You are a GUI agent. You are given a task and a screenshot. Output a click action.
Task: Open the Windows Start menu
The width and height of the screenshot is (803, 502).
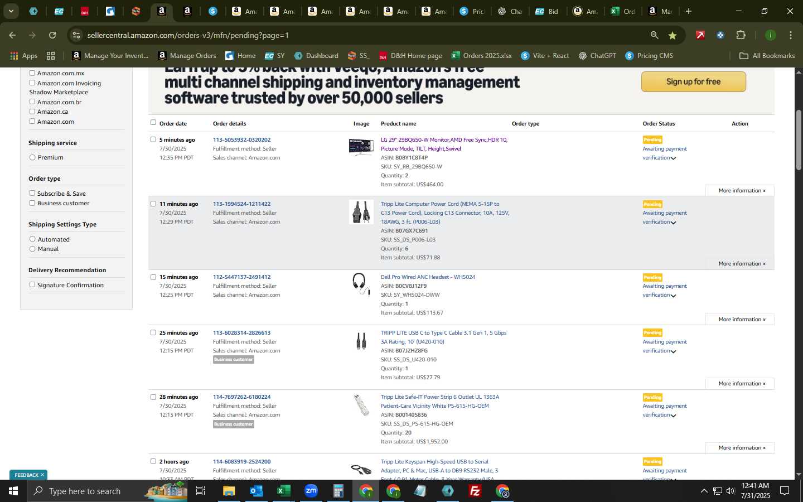coord(13,491)
